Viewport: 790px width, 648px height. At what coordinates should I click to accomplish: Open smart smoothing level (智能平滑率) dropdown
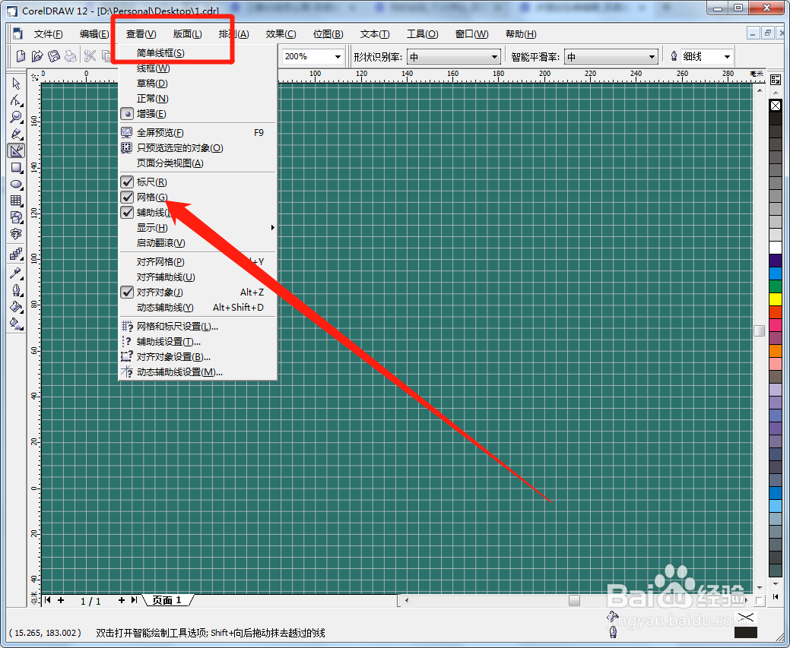click(x=652, y=57)
